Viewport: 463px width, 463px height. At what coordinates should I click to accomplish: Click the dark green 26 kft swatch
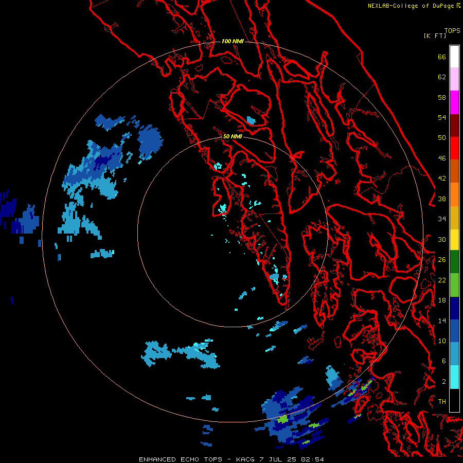pos(454,262)
